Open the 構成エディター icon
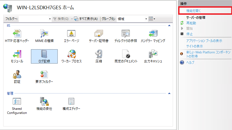 [x=71, y=101]
